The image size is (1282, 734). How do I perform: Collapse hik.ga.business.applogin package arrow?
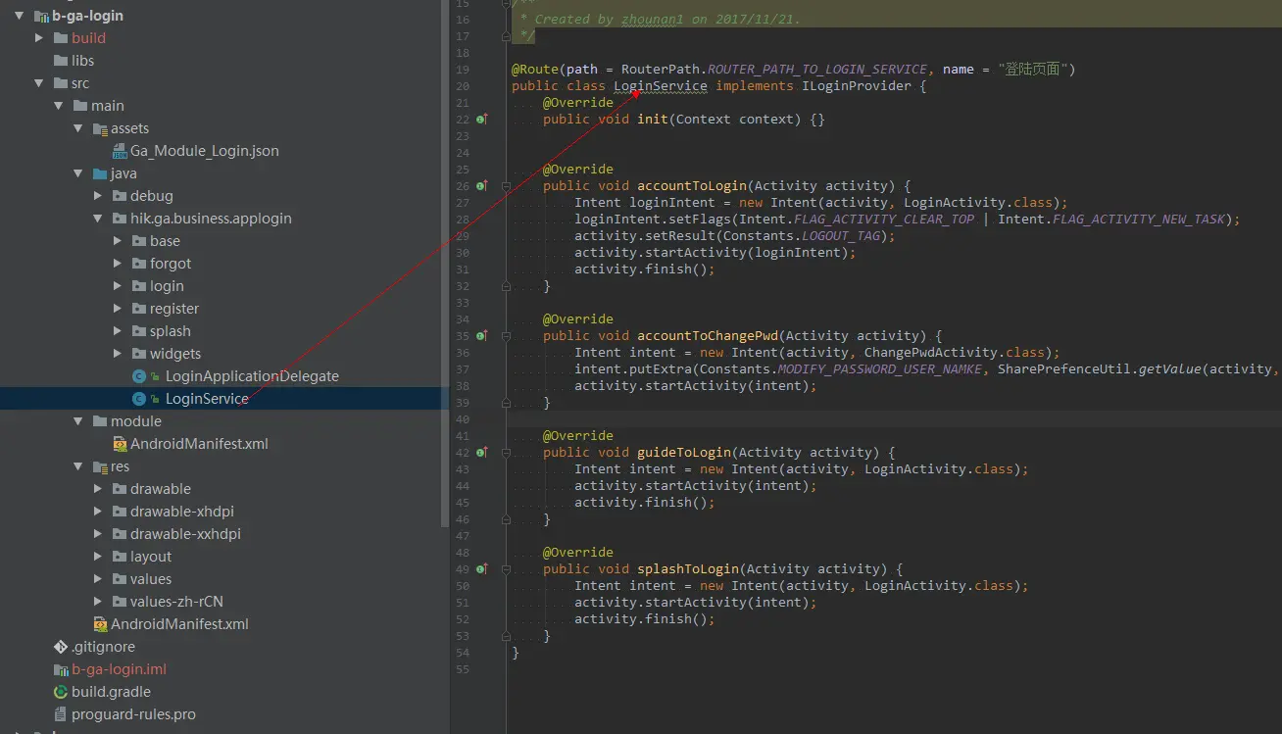click(98, 219)
